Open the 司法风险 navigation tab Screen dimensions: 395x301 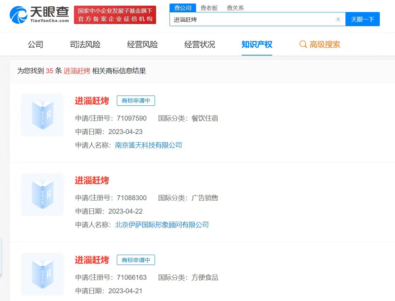(x=85, y=45)
